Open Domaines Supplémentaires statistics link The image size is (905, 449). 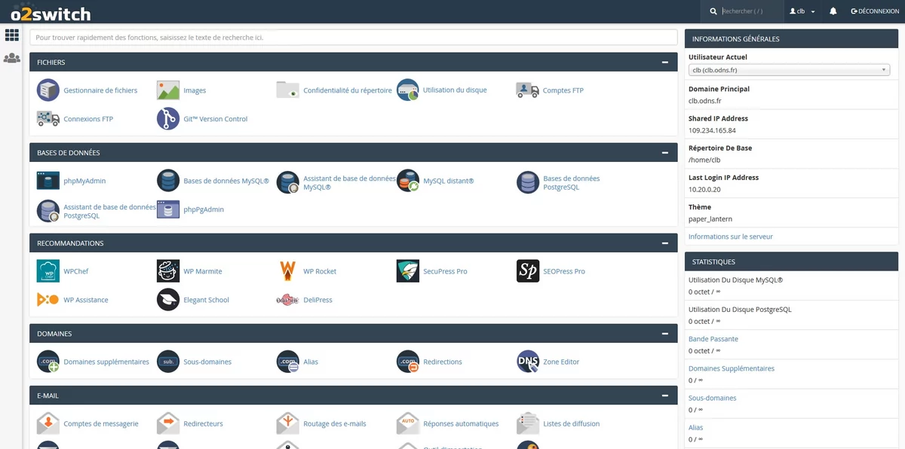(732, 368)
